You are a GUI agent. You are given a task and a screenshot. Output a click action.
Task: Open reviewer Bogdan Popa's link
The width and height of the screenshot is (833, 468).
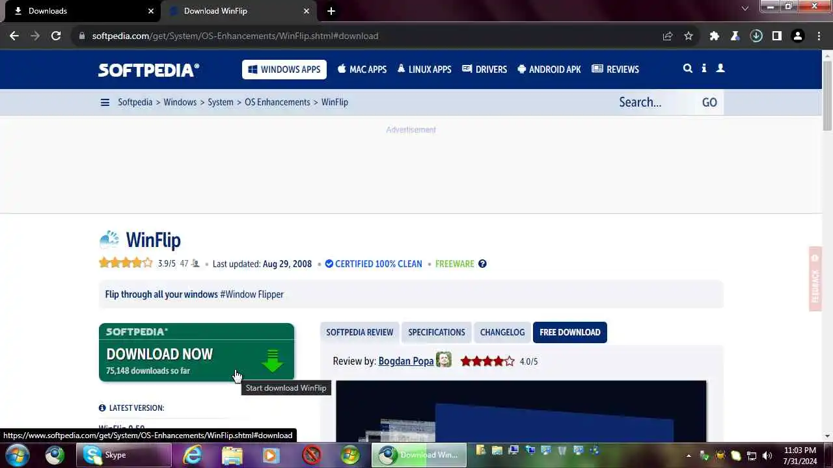pyautogui.click(x=406, y=361)
